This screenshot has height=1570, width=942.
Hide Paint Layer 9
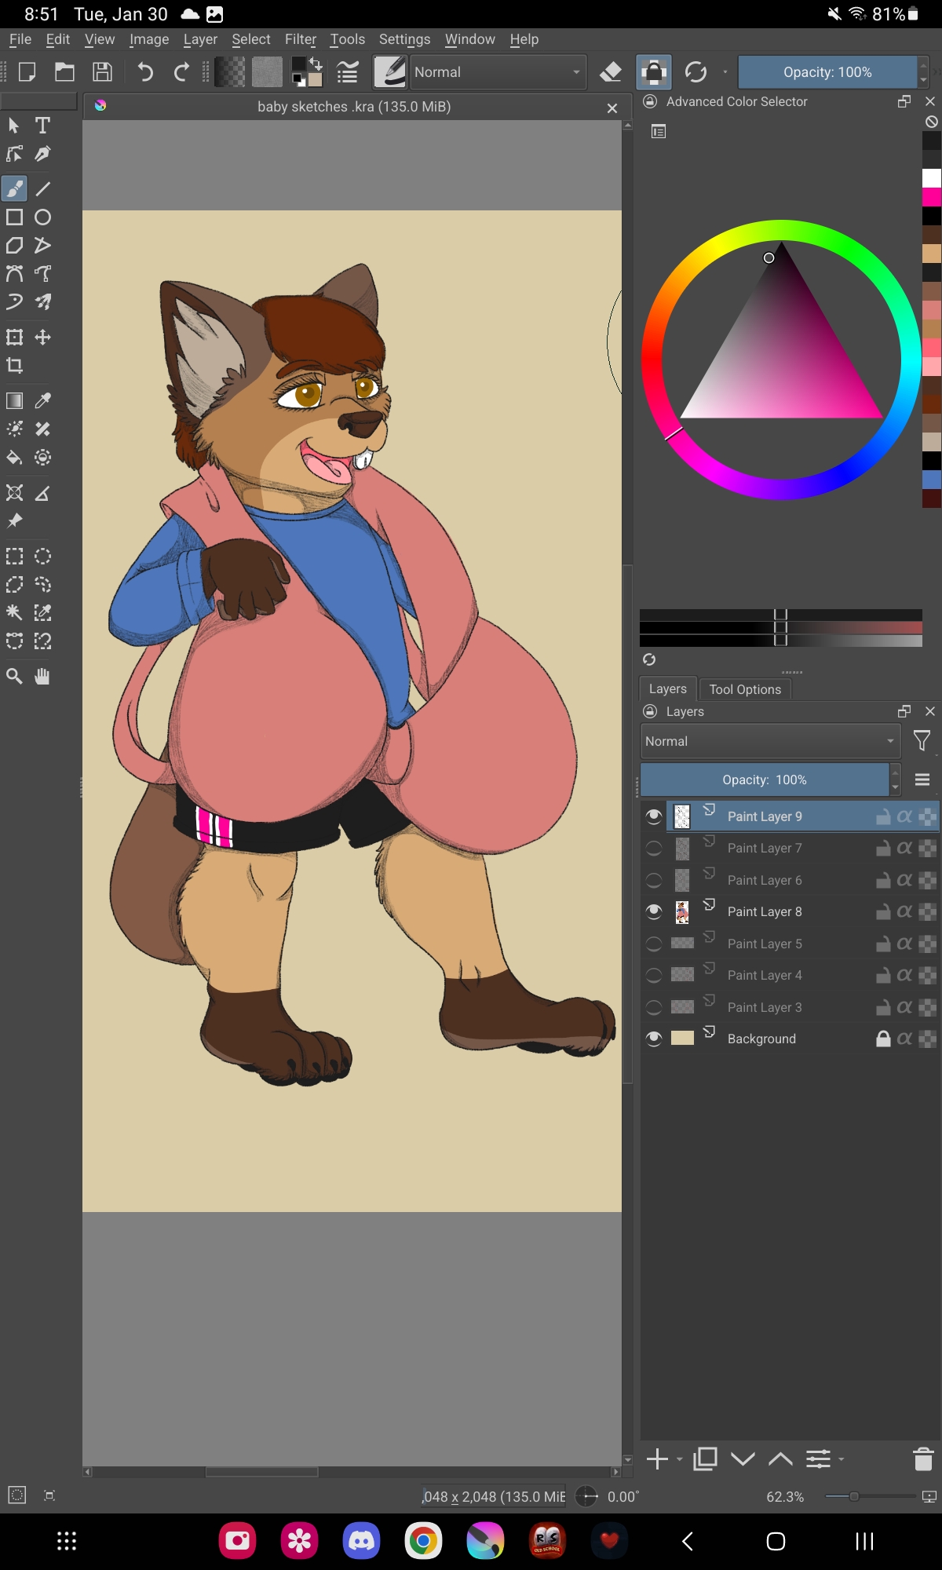(x=654, y=817)
